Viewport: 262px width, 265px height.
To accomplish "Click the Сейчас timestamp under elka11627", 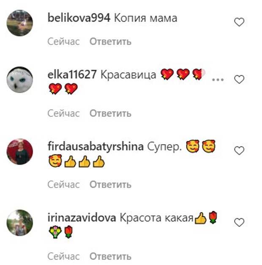I will pos(63,113).
